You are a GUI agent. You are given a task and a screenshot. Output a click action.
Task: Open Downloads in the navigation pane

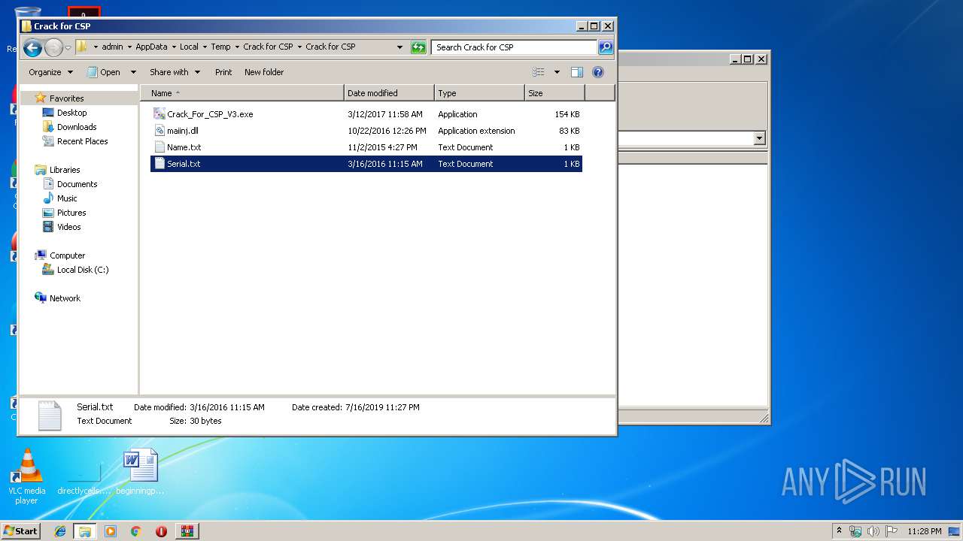(77, 127)
